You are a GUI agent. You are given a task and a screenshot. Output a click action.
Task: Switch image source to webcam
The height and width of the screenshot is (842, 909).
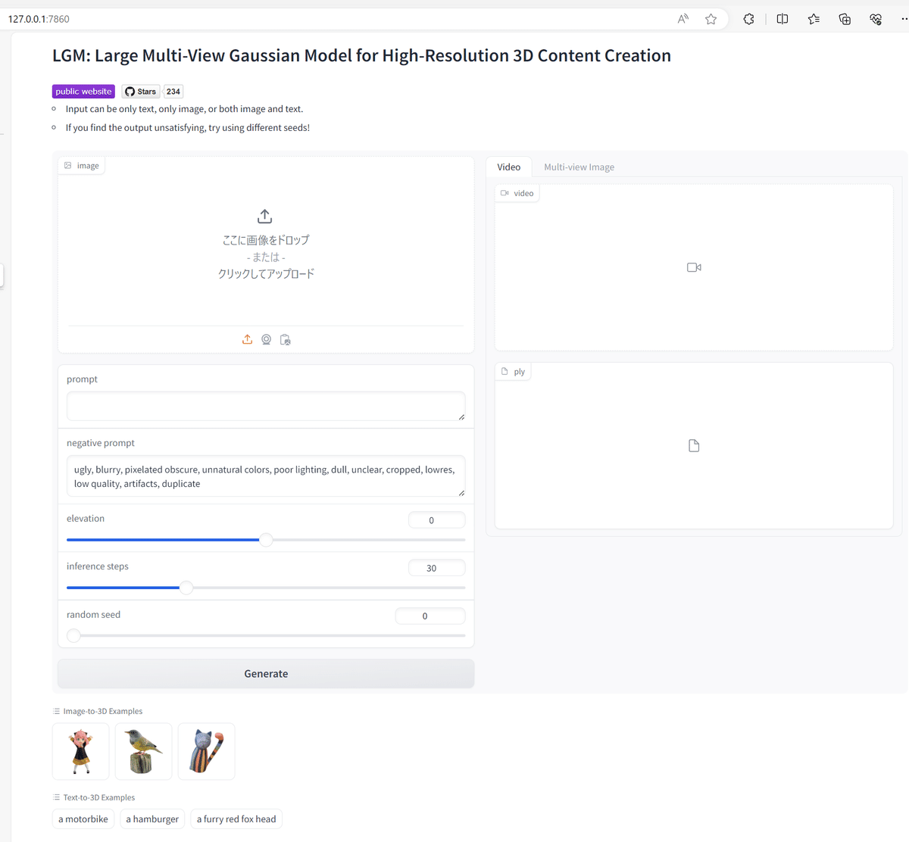point(267,340)
